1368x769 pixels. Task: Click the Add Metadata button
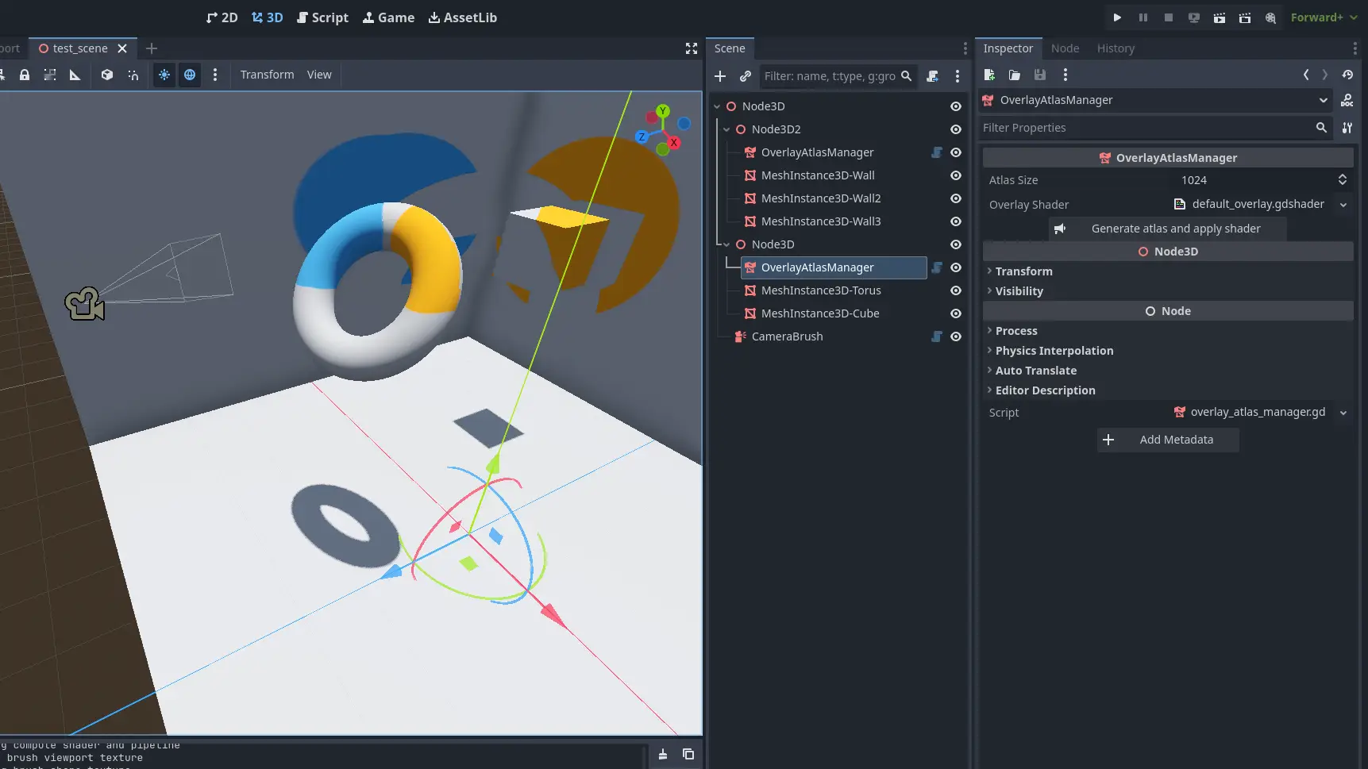pyautogui.click(x=1167, y=440)
